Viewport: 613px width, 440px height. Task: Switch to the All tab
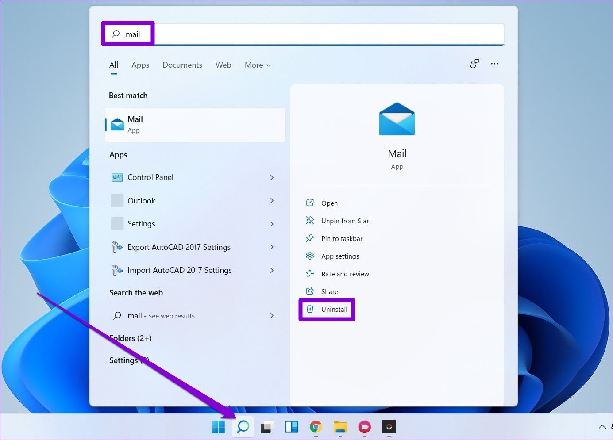coord(114,65)
